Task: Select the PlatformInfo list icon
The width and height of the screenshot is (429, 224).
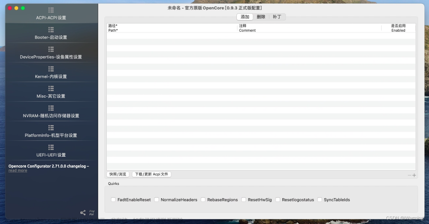Action: 51,128
